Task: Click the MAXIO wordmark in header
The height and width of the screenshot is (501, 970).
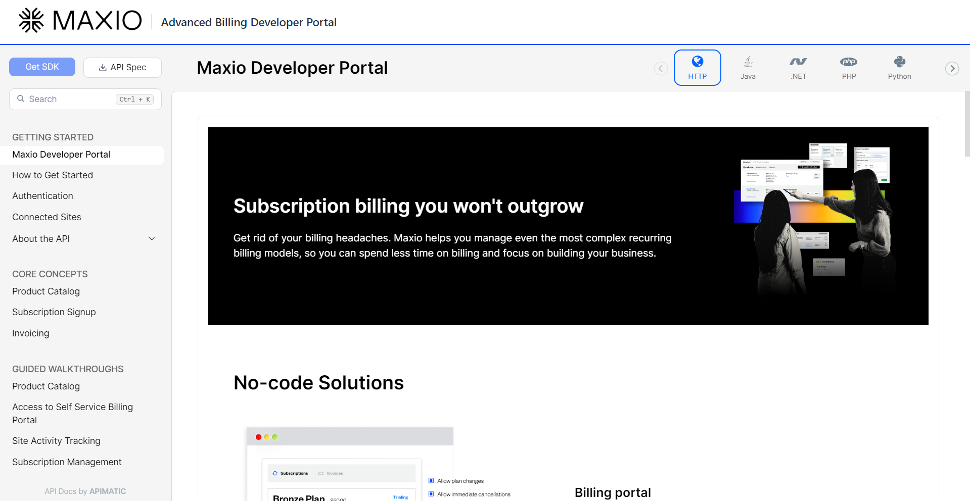Action: click(x=97, y=21)
